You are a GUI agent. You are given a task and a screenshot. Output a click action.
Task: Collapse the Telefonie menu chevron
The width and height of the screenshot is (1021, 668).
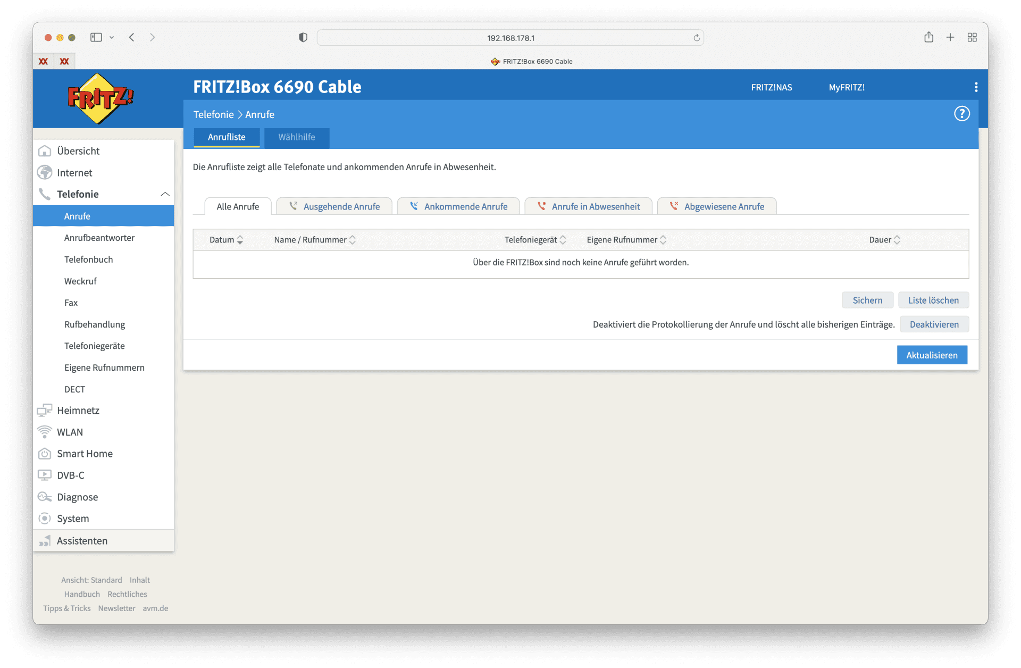(165, 194)
